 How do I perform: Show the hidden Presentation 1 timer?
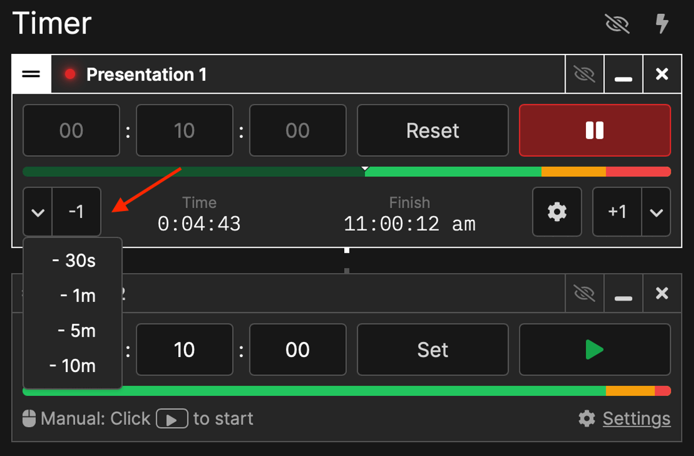click(584, 73)
